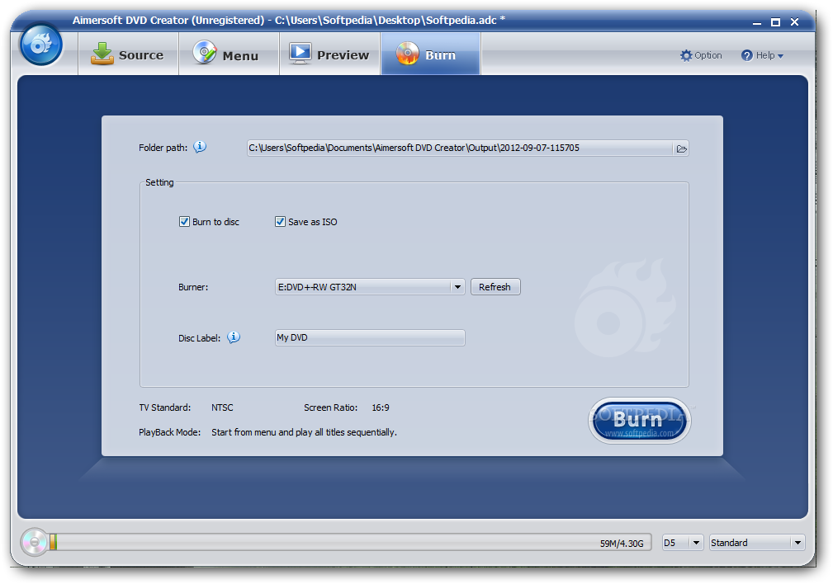Click the Disc Label info icon
This screenshot has width=833, height=584.
point(234,337)
